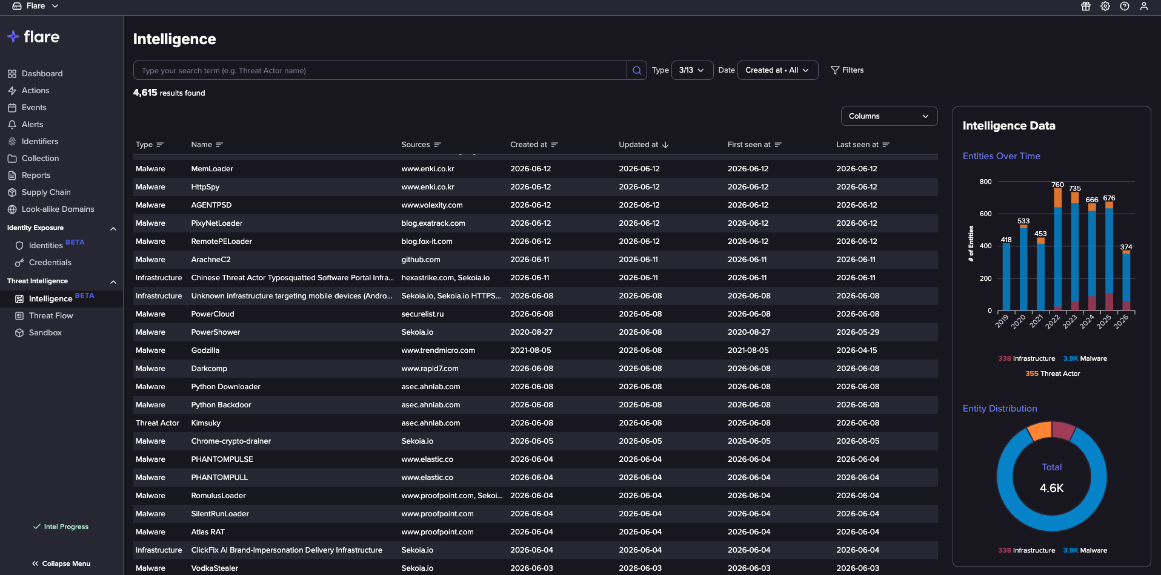Viewport: 1161px width, 575px height.
Task: Click the Events calendar icon
Action: [x=12, y=108]
